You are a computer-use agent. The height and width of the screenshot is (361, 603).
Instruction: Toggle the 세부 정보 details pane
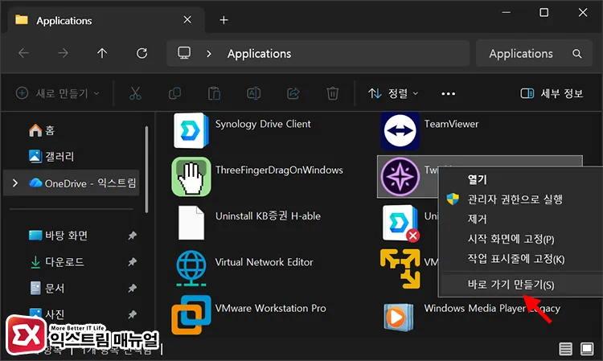coord(552,93)
